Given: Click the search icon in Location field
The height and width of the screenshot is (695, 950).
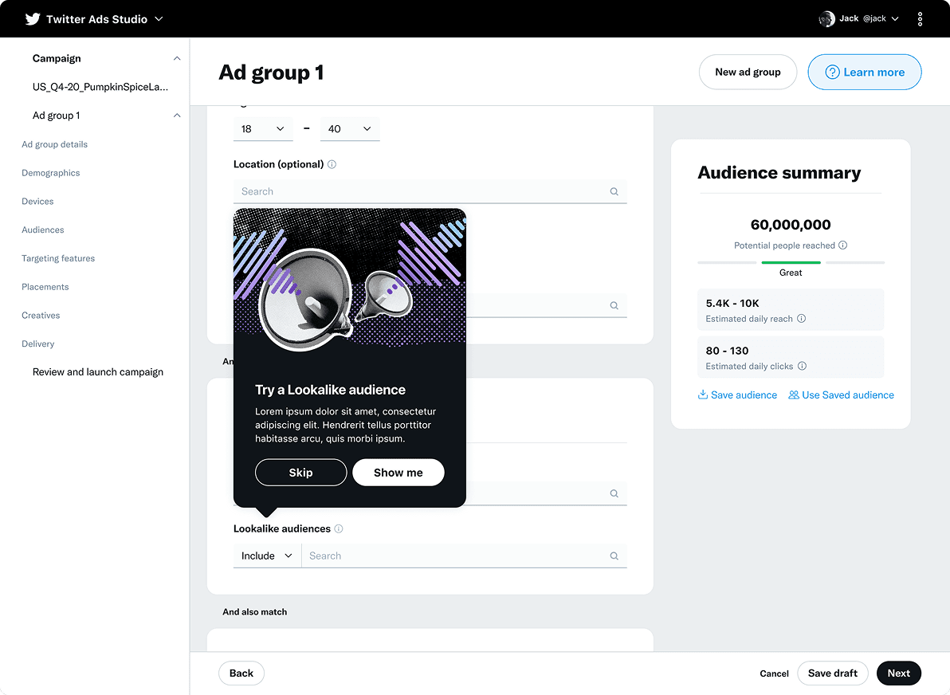Looking at the screenshot, I should [614, 191].
